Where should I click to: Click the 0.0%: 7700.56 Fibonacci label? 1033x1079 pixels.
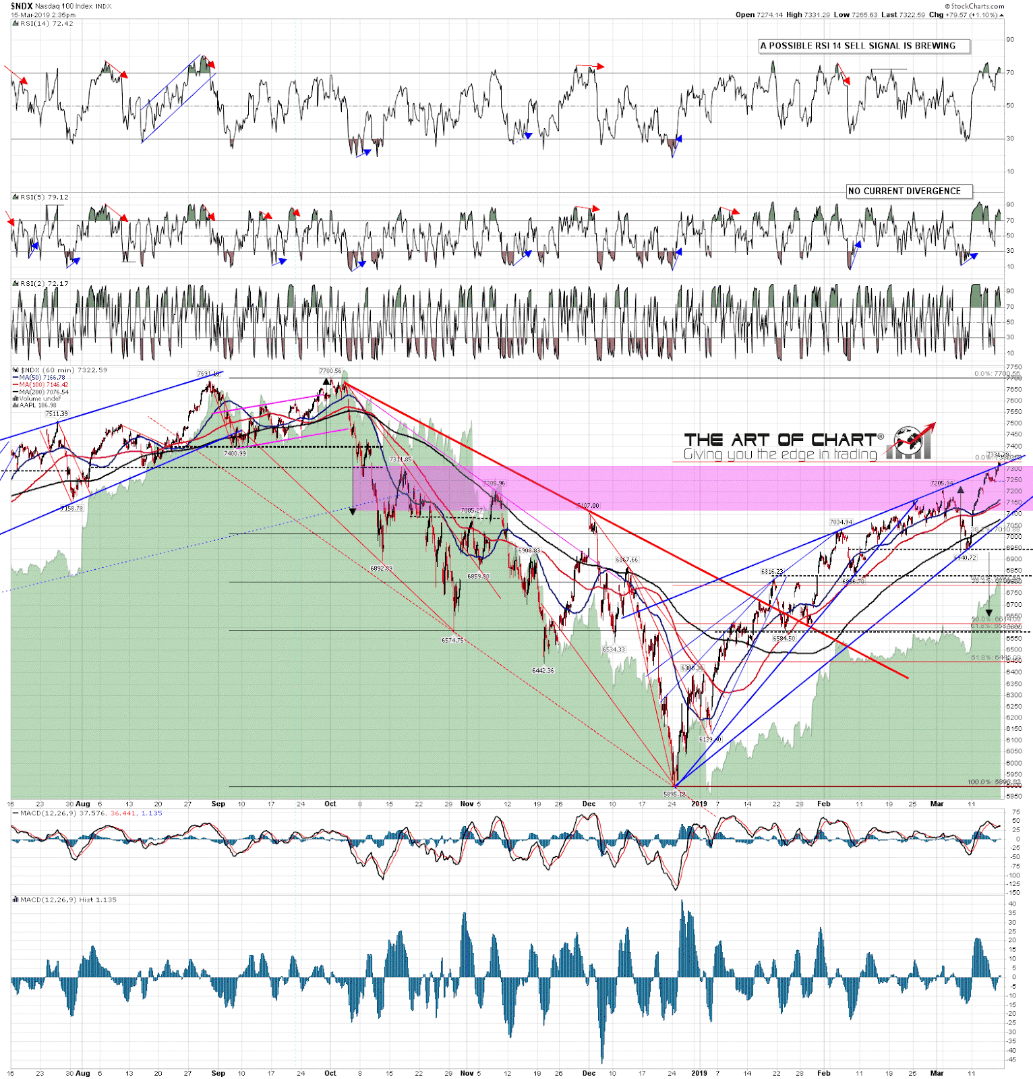point(997,374)
